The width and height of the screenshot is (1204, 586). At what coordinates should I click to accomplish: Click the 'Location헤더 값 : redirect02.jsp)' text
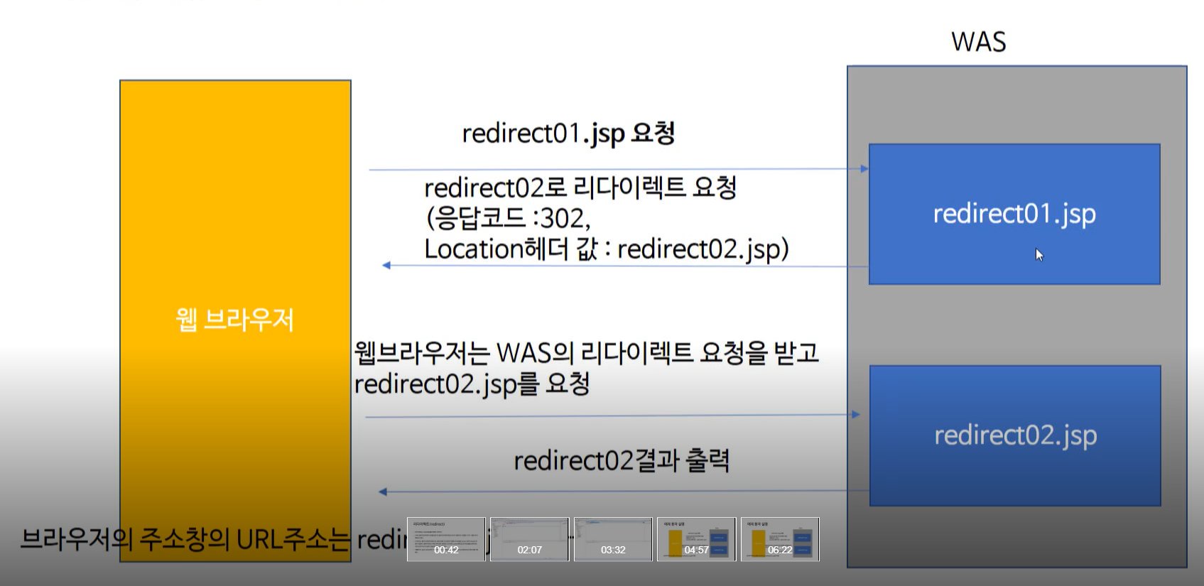click(607, 249)
